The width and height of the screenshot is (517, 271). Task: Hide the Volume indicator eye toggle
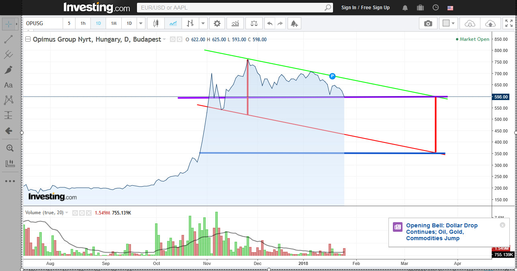click(75, 213)
